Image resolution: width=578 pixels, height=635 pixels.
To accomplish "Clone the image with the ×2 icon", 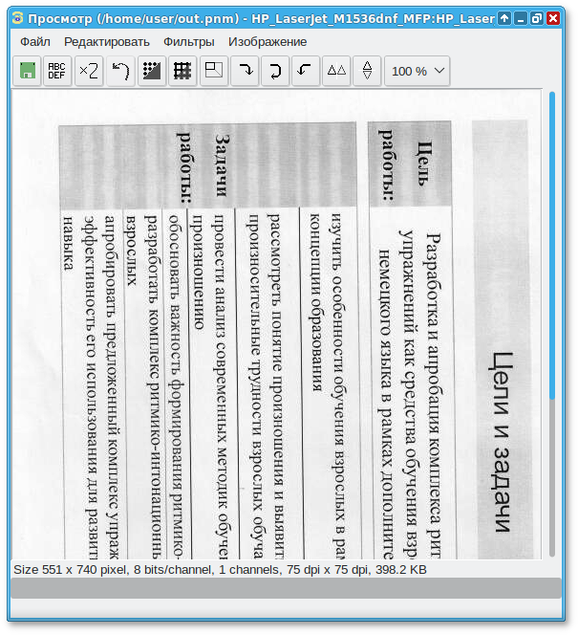I will [x=89, y=71].
